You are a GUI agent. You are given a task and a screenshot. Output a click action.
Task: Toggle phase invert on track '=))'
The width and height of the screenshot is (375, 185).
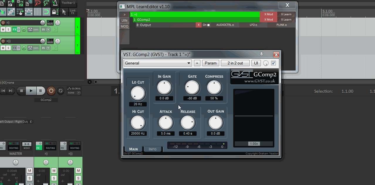coord(24,48)
